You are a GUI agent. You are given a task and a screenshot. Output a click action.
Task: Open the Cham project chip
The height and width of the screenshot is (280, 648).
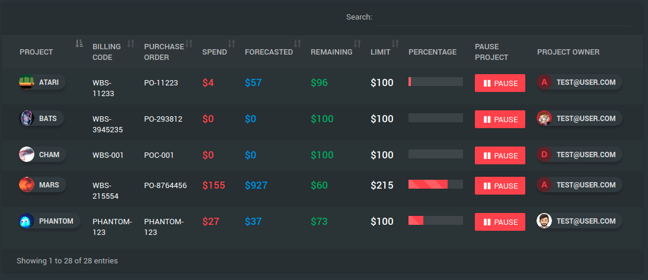click(x=42, y=155)
